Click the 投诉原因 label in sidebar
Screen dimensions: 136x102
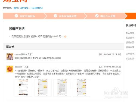[x=131, y=42]
